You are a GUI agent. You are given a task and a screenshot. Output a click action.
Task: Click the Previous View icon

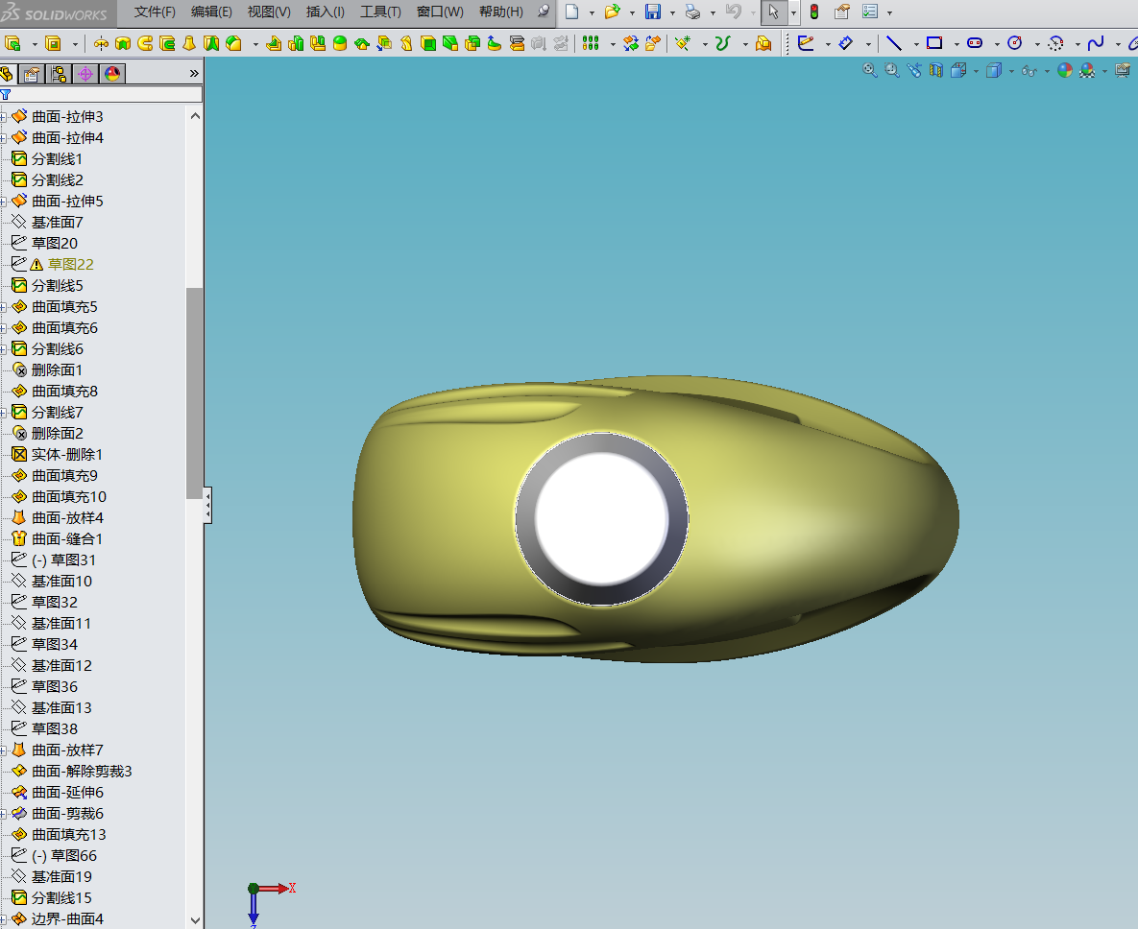click(914, 70)
